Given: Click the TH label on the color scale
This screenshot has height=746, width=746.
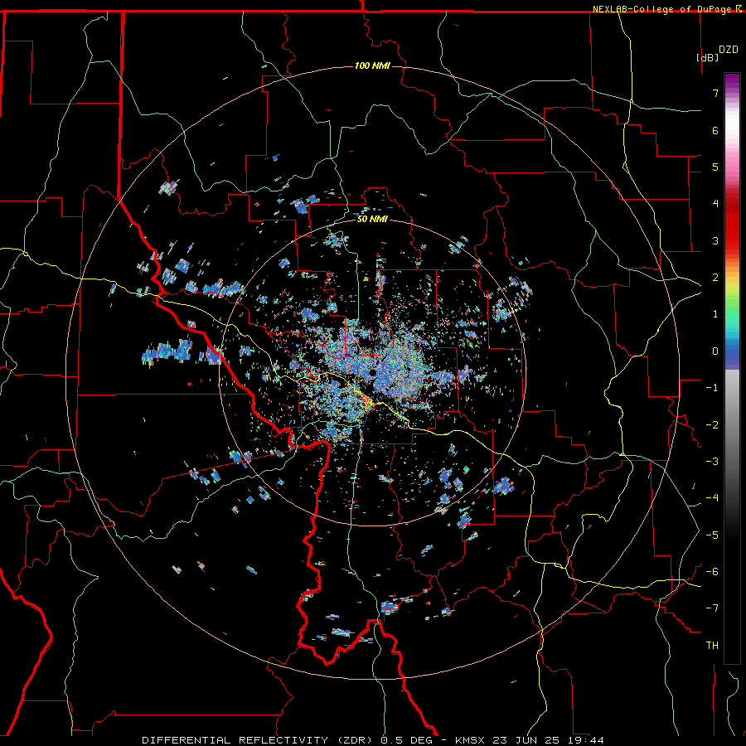Looking at the screenshot, I should click(712, 645).
